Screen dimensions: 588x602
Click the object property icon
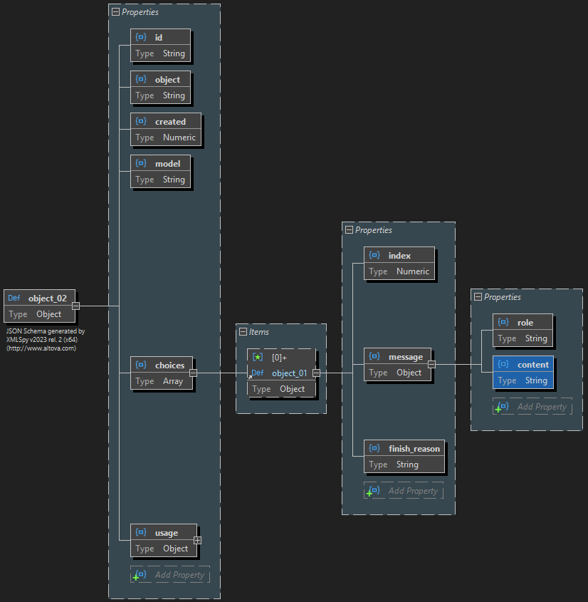141,79
